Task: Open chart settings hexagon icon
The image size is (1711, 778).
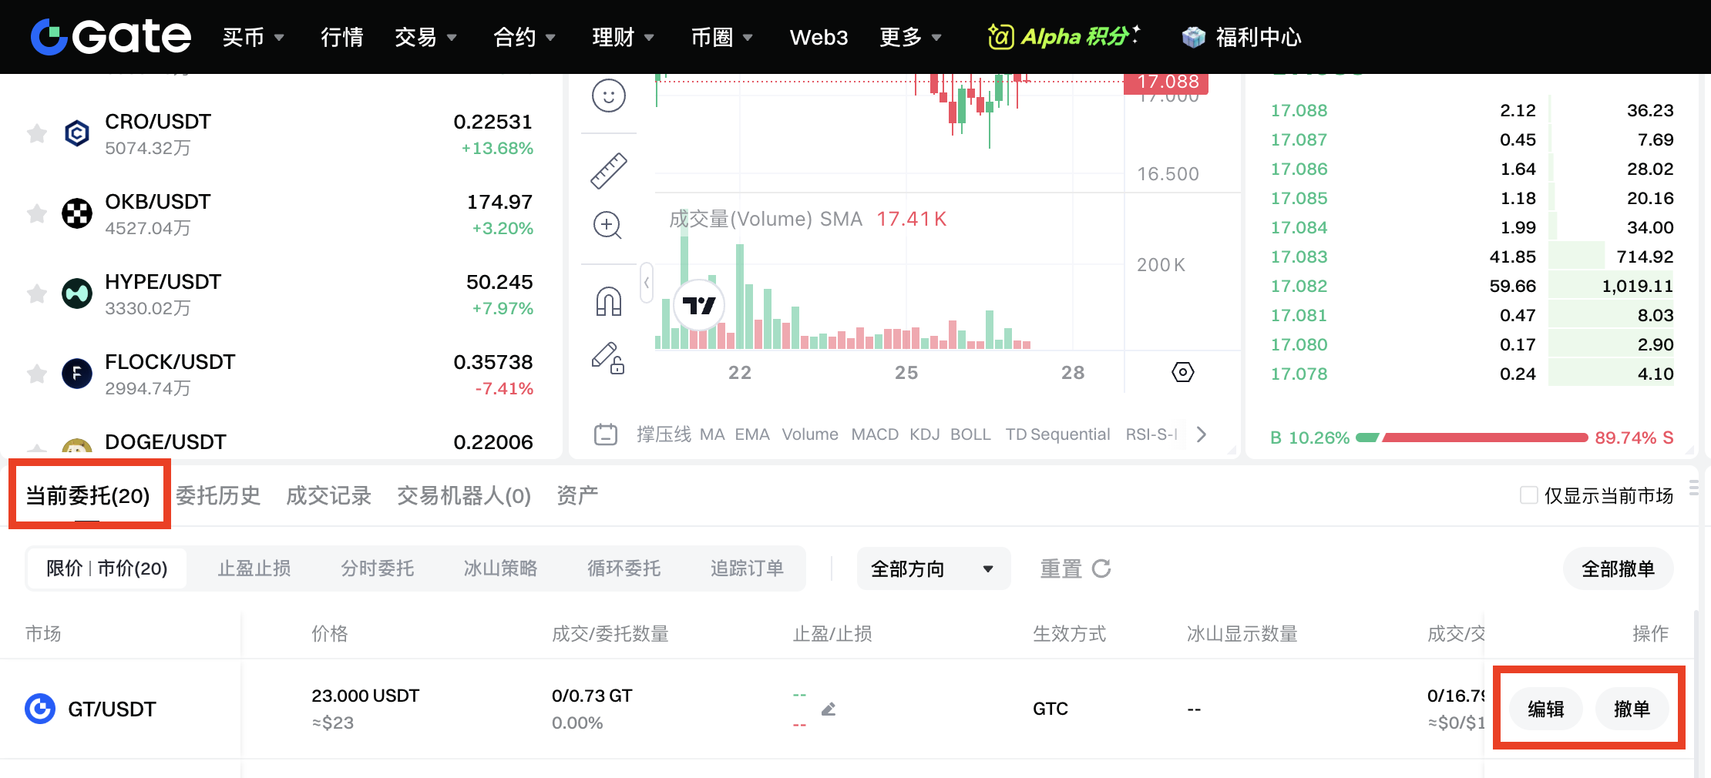Action: click(1182, 373)
